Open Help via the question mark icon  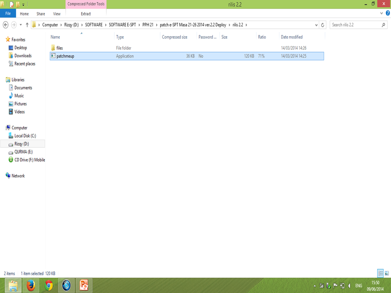coord(388,13)
